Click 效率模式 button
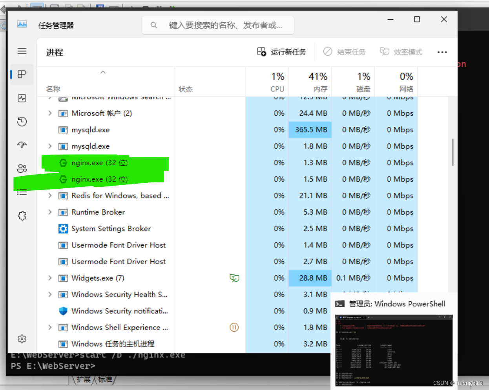The height and width of the screenshot is (390, 489). point(401,52)
